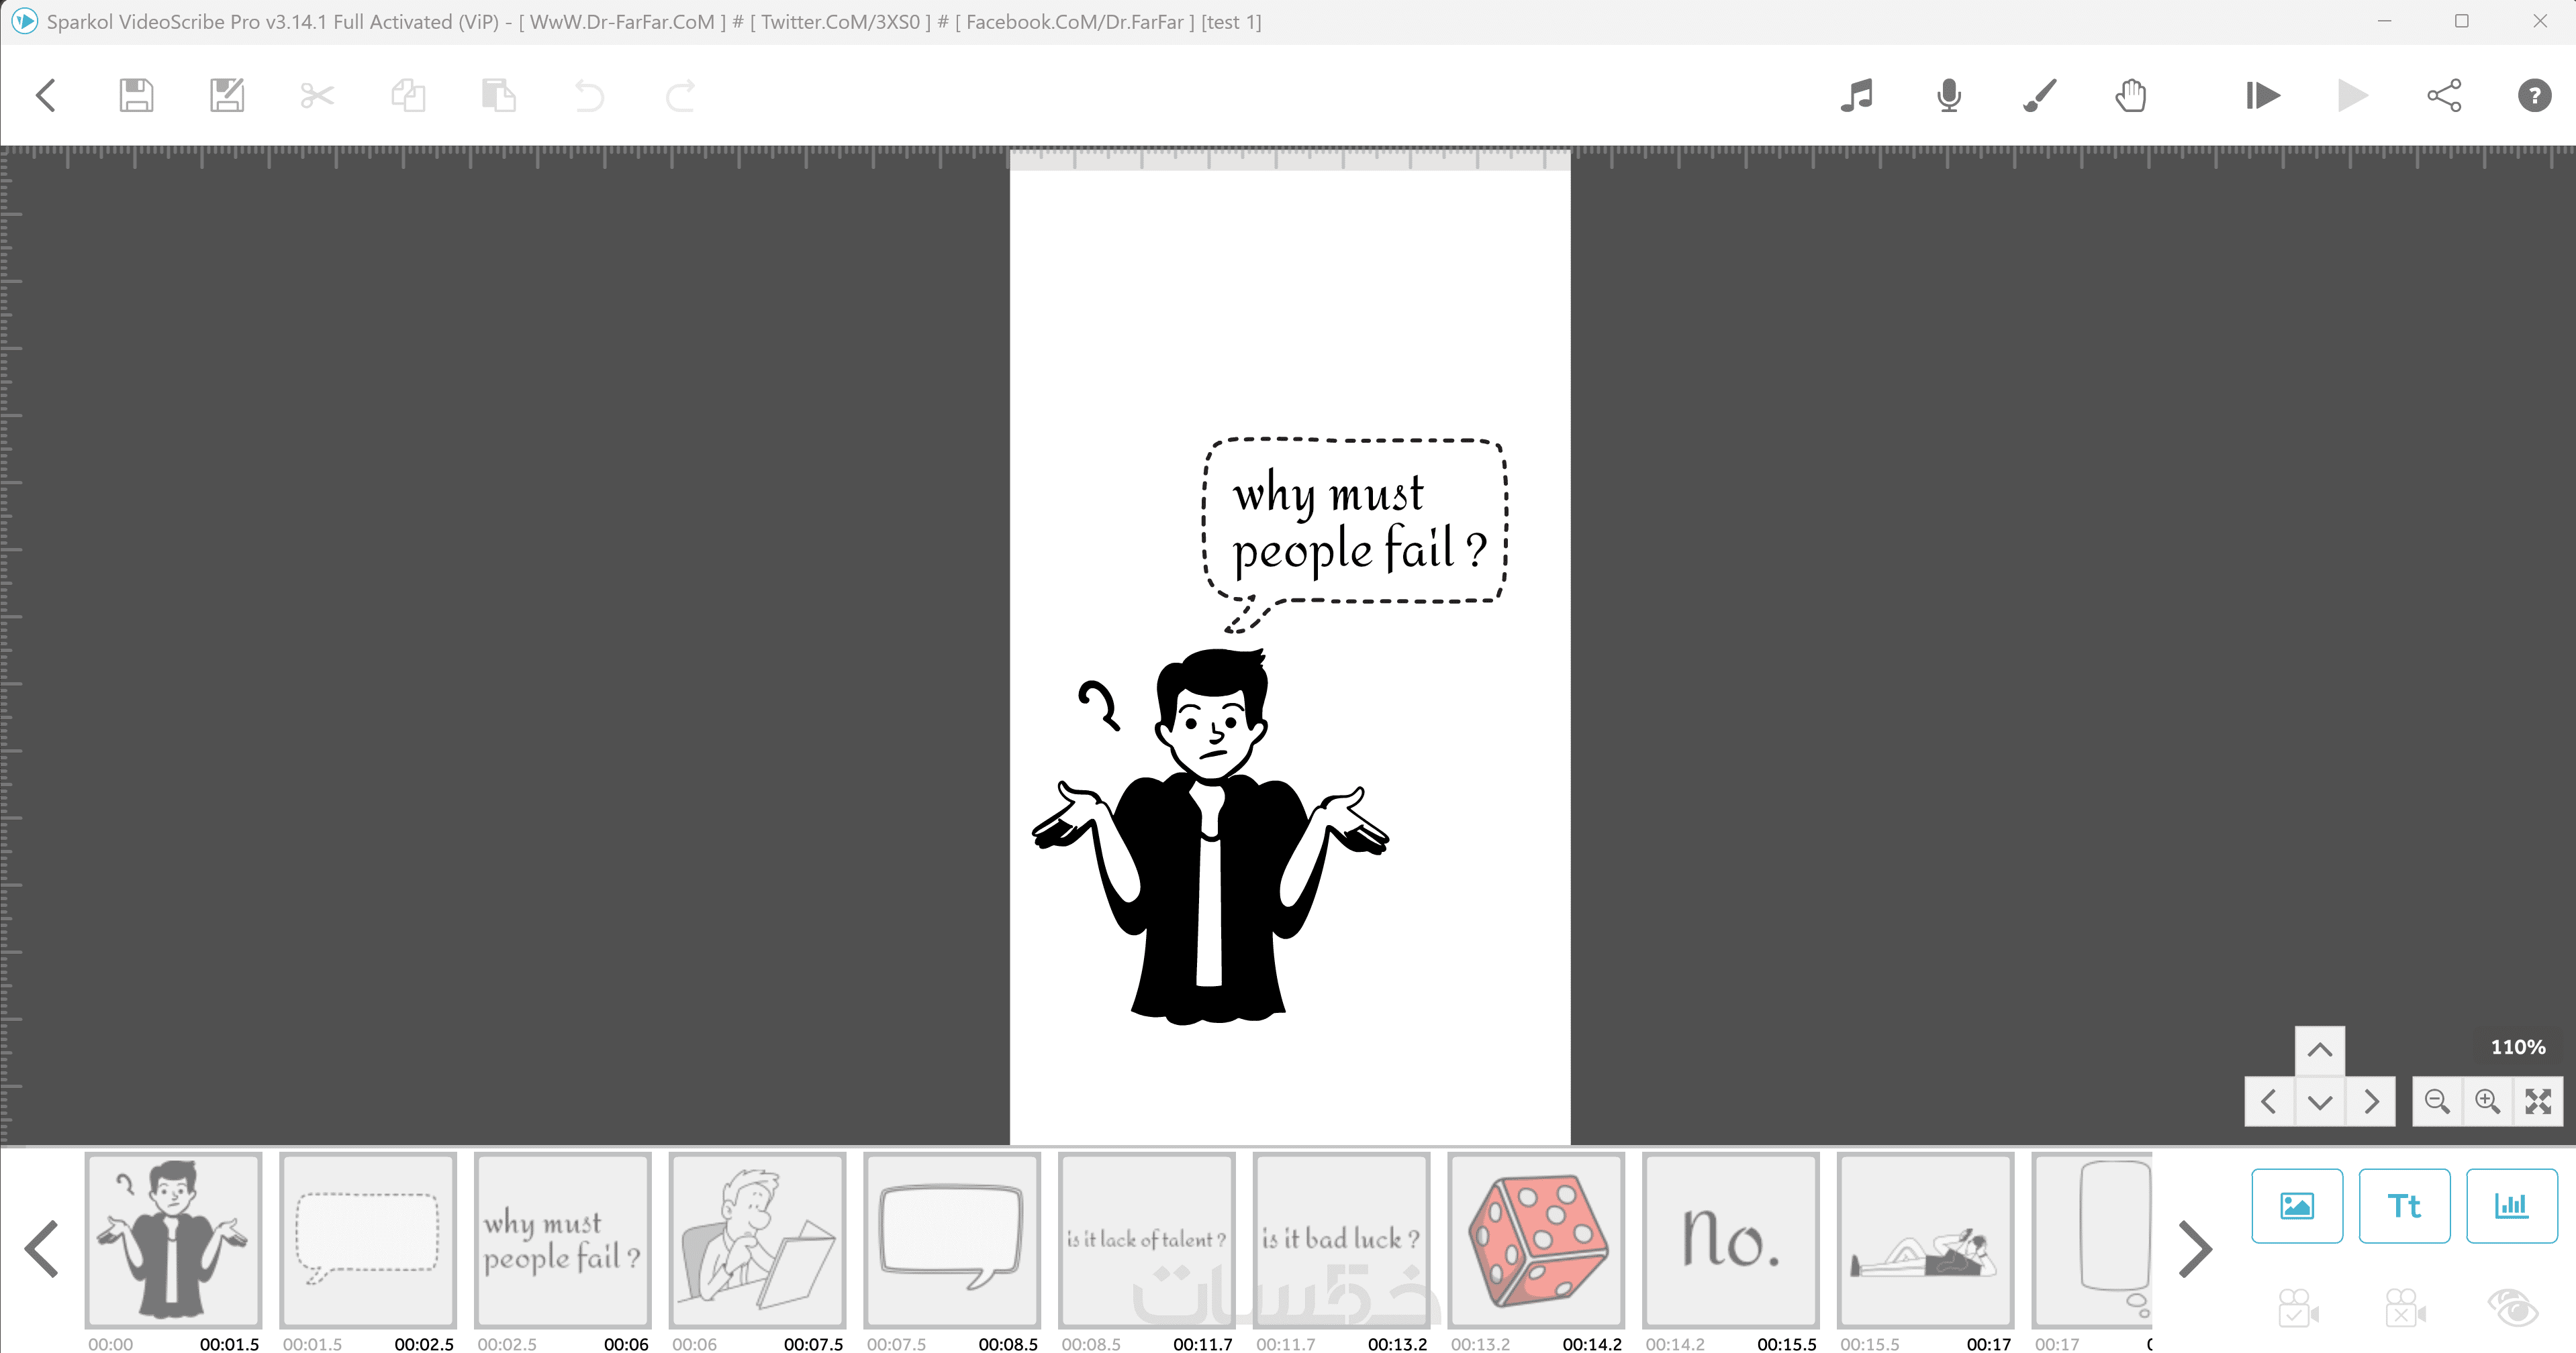Select the red dice thumbnail
This screenshot has height=1353, width=2576.
tap(1536, 1240)
